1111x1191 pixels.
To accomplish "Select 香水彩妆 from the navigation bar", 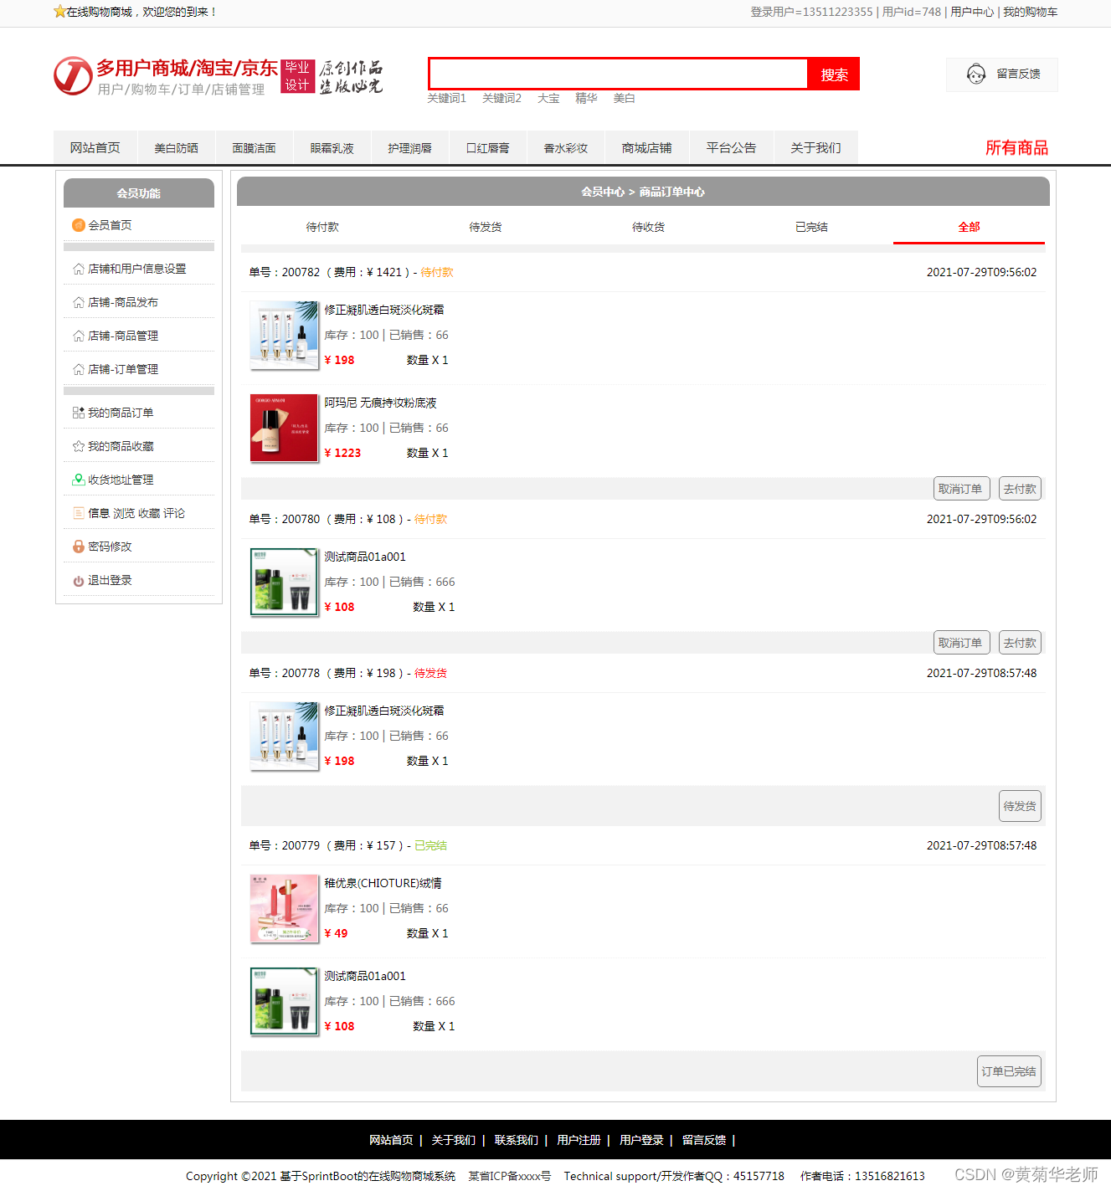I will 565,147.
